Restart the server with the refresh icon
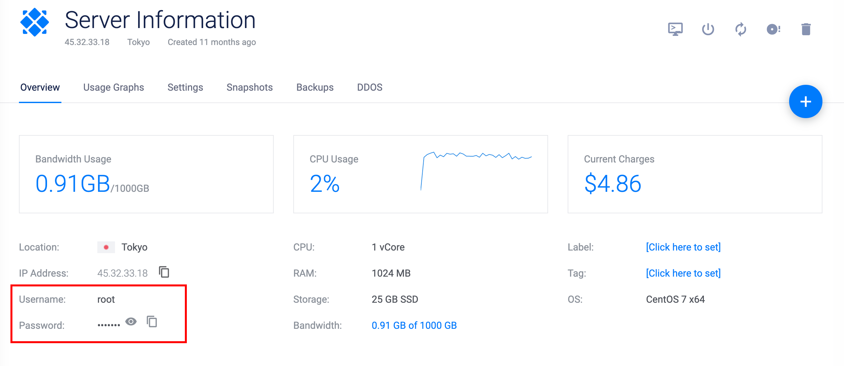844x366 pixels. pos(740,29)
